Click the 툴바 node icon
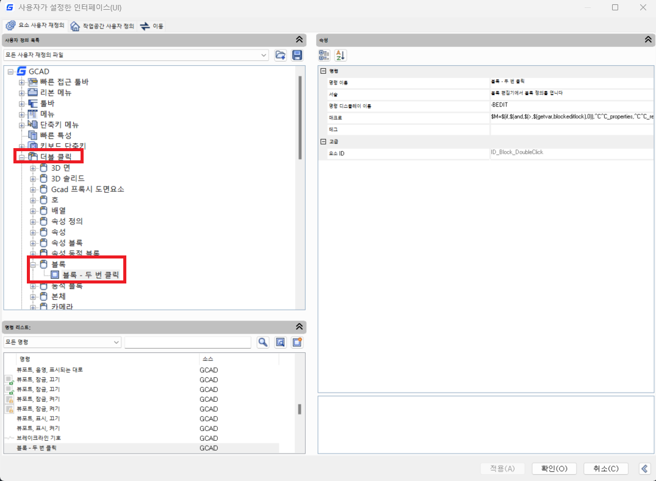The width and height of the screenshot is (656, 481). (x=32, y=103)
